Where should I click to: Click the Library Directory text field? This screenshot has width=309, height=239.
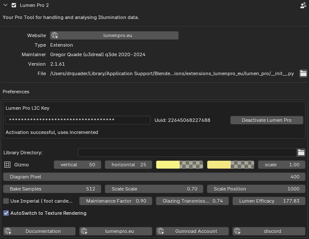pos(187,153)
